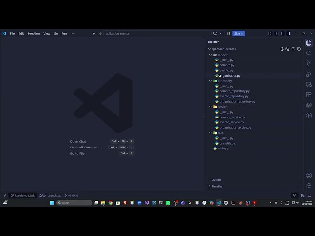This screenshot has height=236, width=315.
Task: Click the aplicacion_eventos command center search box
Action: point(157,34)
